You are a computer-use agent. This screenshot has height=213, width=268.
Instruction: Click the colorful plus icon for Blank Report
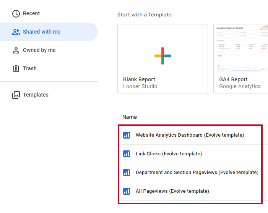click(x=162, y=56)
